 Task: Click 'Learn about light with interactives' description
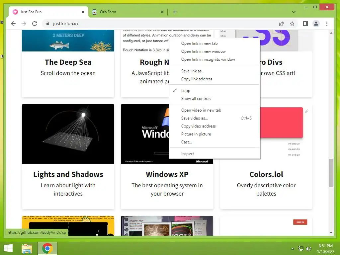point(68,190)
